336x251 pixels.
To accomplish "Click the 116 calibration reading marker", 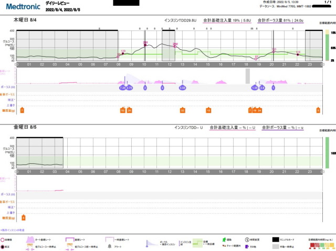I will [x=298, y=55].
